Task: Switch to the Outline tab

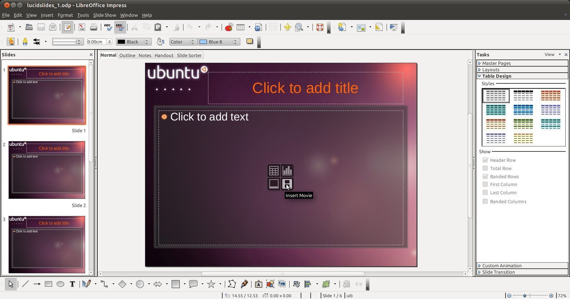Action: point(127,55)
